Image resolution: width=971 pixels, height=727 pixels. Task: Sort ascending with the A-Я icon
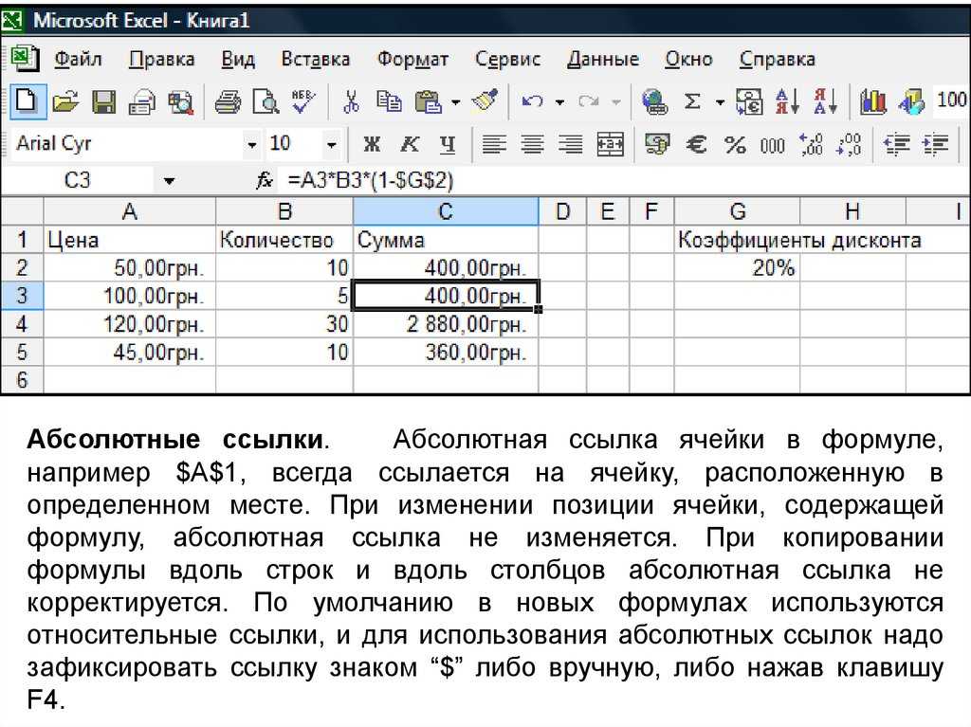tap(787, 100)
